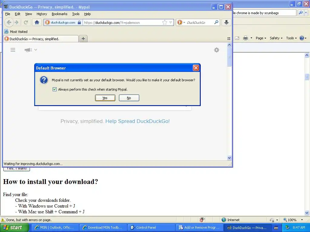Go to Mypal home page icon
The image size is (310, 232).
pos(37,22)
